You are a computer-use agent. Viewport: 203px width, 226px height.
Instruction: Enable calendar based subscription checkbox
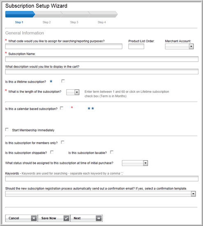click(x=62, y=108)
